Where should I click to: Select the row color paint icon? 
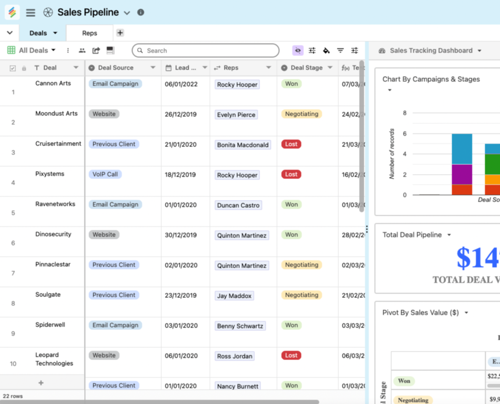(326, 51)
